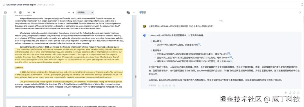Click the '2. 利润增长' heading in the answer

(156, 50)
